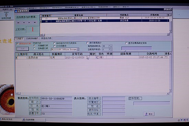Viewport: 189px width, 126px height.
Task: Go to next race record arrow
Action: coord(29,23)
